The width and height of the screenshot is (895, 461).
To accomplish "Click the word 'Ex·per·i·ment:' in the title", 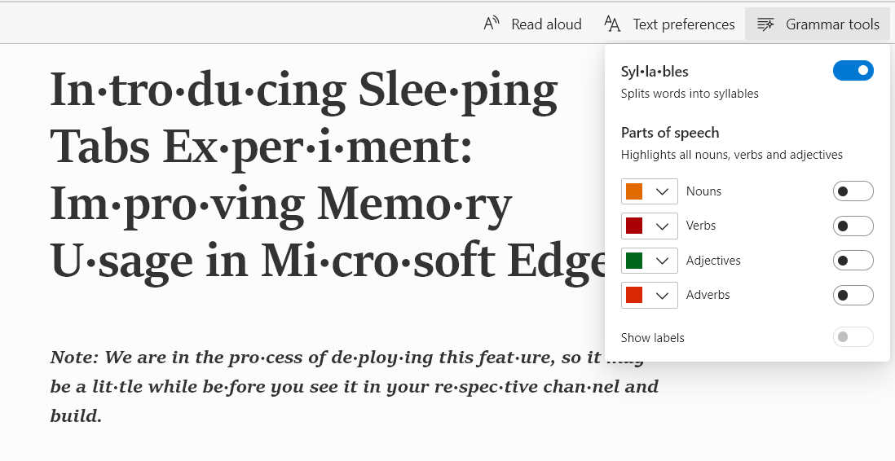I will click(x=317, y=148).
